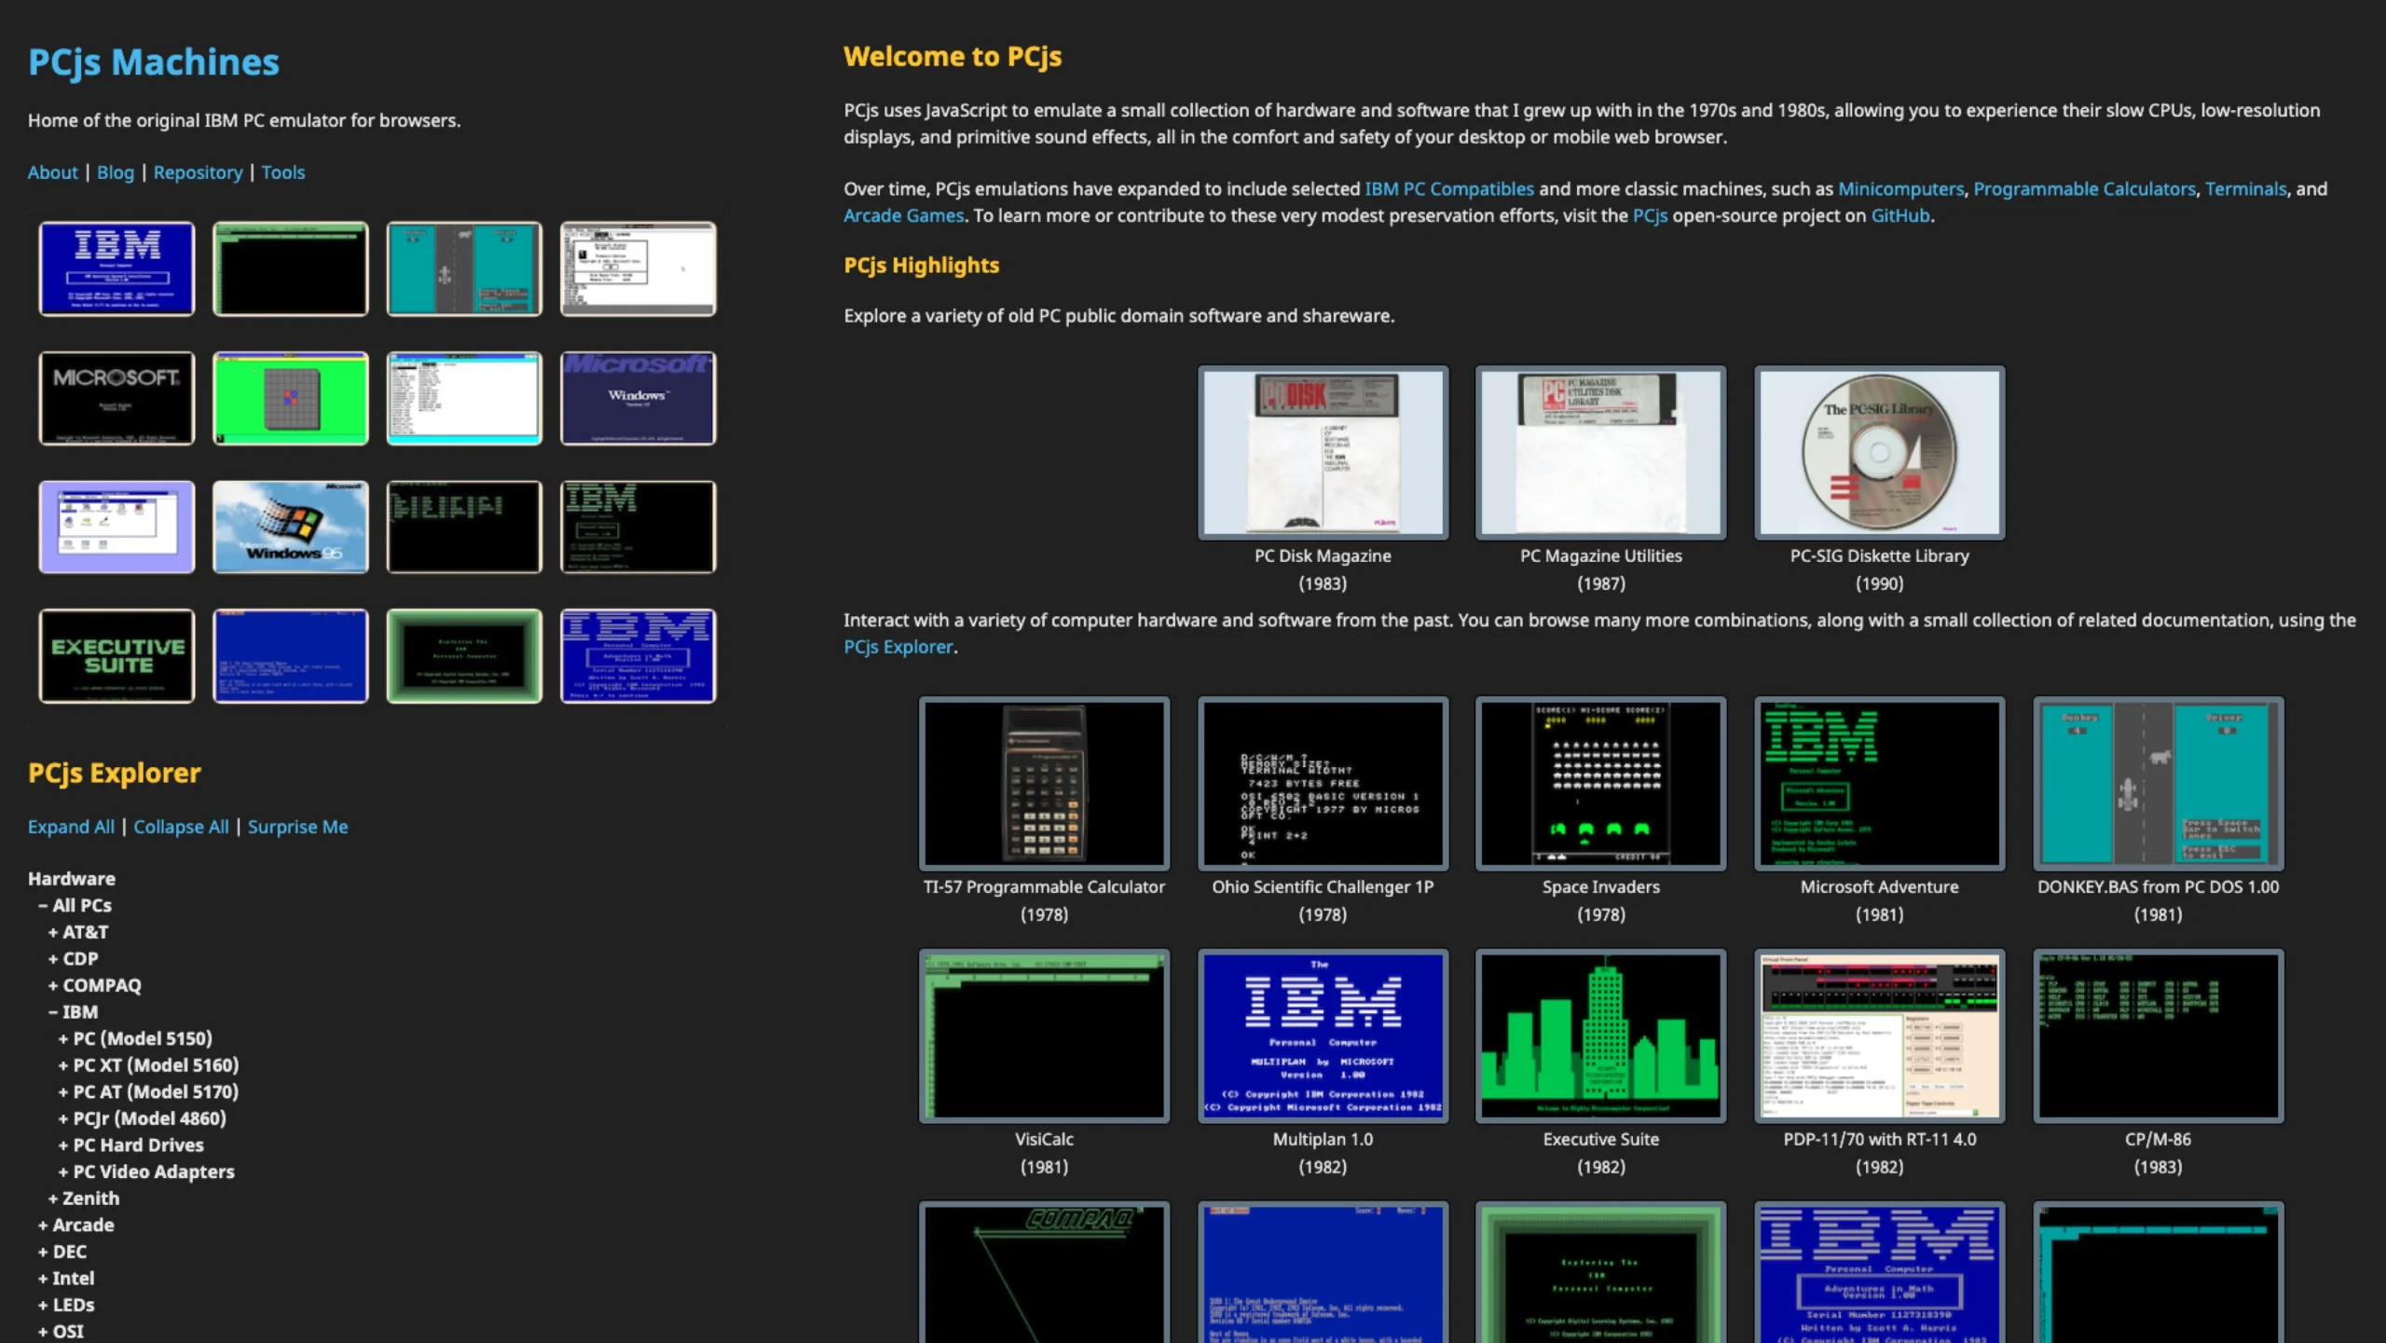2386x1343 pixels.
Task: Click the Expand All link
Action: (71, 827)
